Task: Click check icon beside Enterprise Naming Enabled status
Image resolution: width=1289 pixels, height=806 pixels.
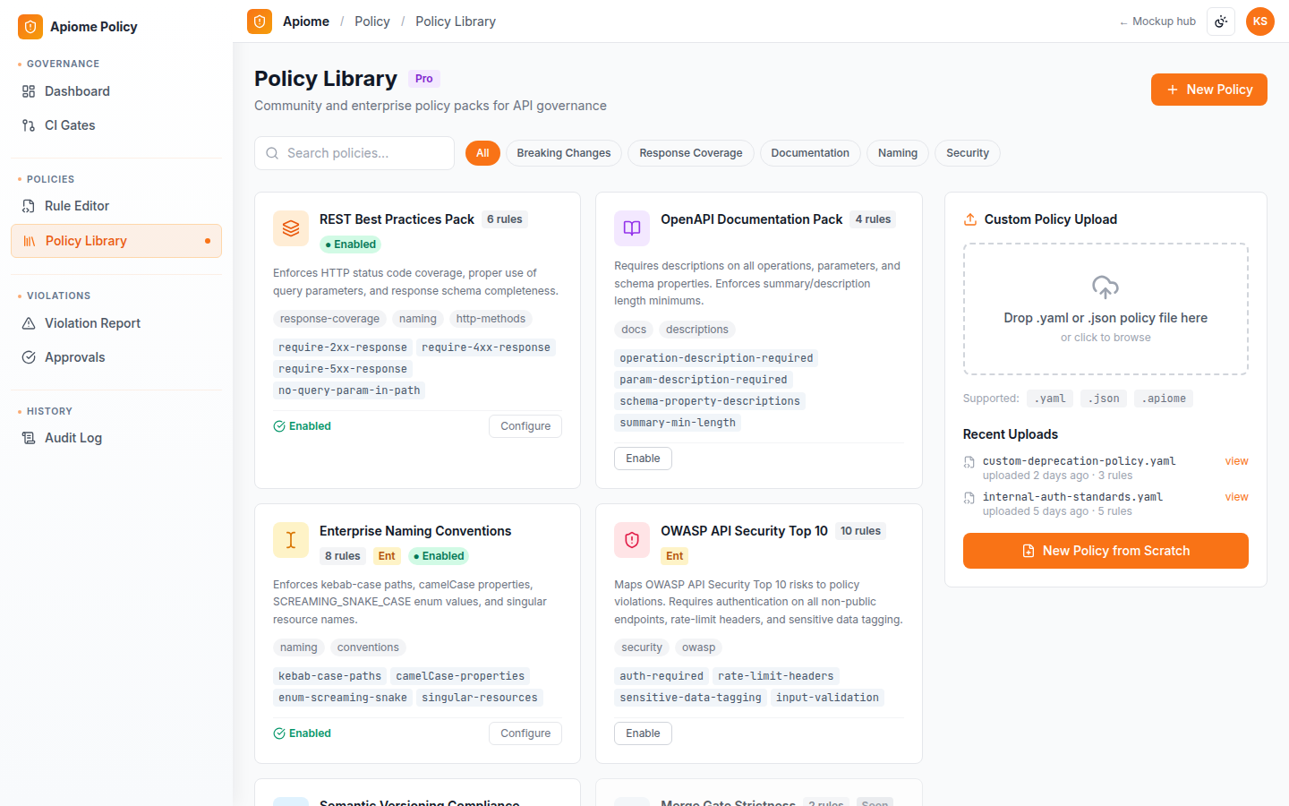Action: (279, 733)
